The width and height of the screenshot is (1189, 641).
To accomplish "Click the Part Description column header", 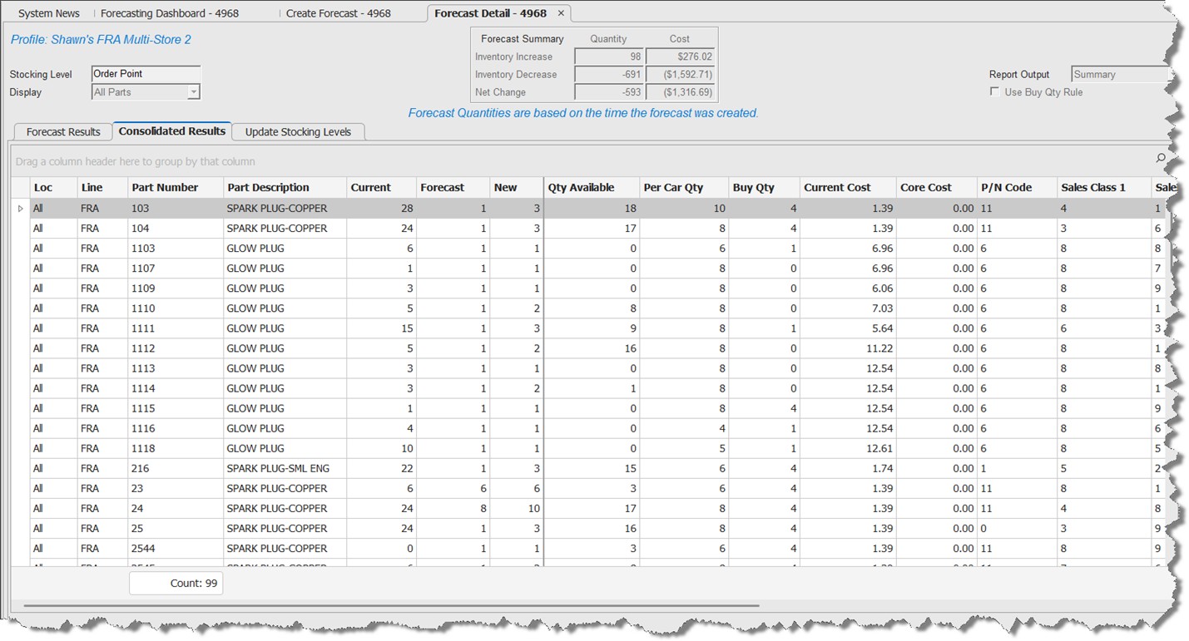I will (268, 188).
